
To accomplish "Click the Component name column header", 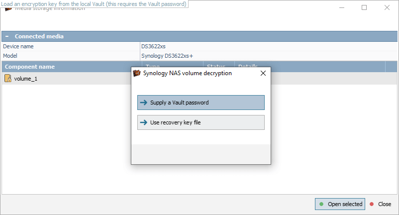I will pyautogui.click(x=70, y=67).
